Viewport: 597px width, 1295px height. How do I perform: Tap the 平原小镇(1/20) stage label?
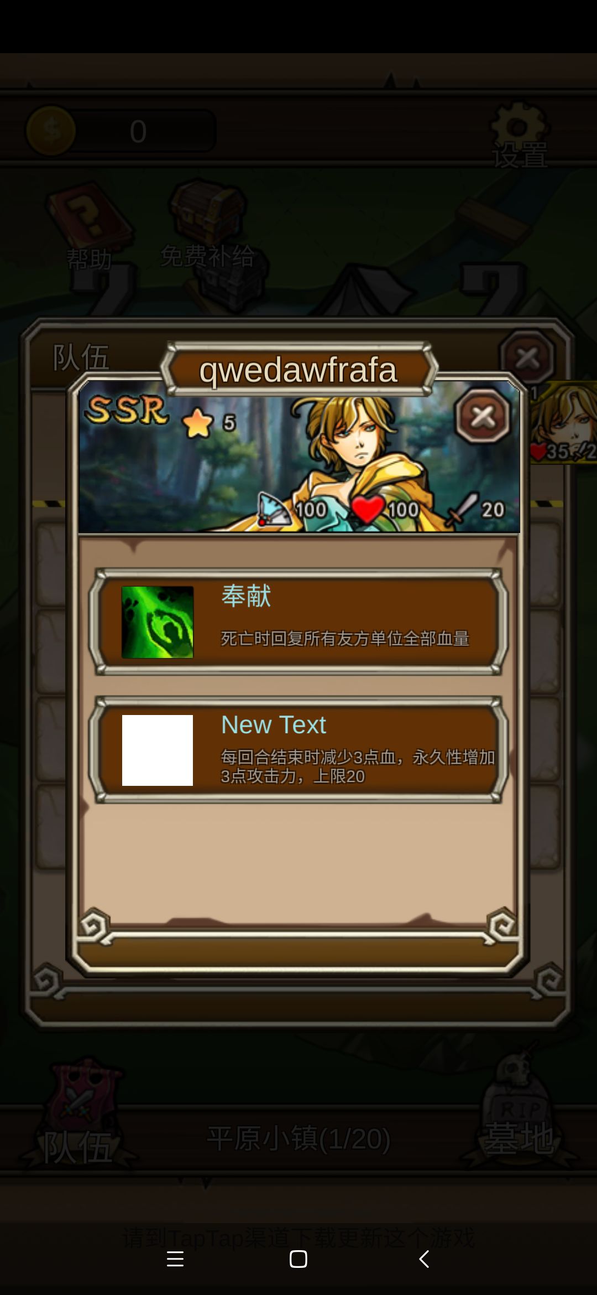(x=298, y=1139)
